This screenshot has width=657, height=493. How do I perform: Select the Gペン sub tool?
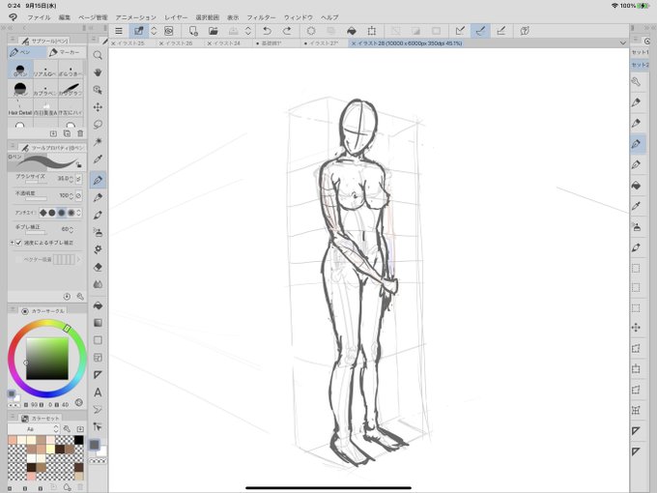[20, 70]
